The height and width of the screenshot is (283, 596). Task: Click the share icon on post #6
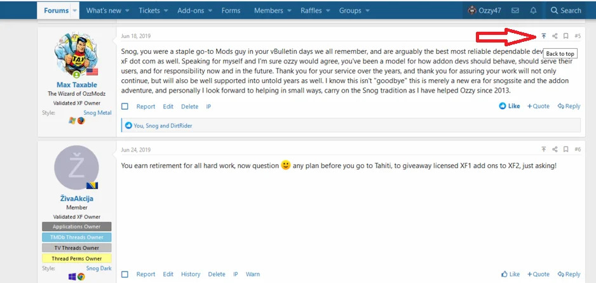(555, 149)
